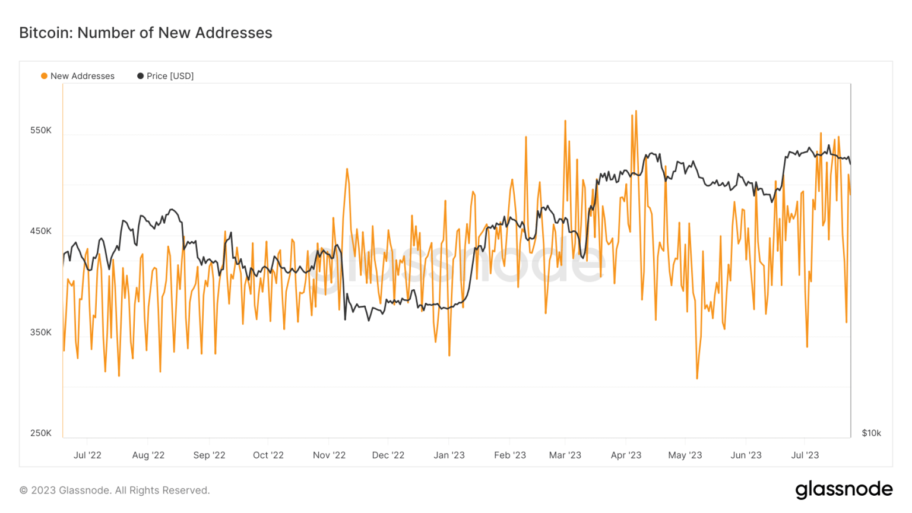This screenshot has width=912, height=513.
Task: Click the glassnode watermark in chart center
Action: 456,261
